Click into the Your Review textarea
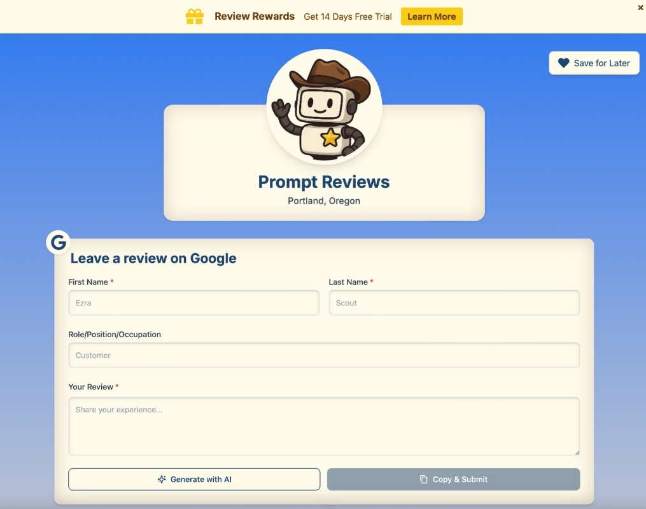 pyautogui.click(x=324, y=426)
